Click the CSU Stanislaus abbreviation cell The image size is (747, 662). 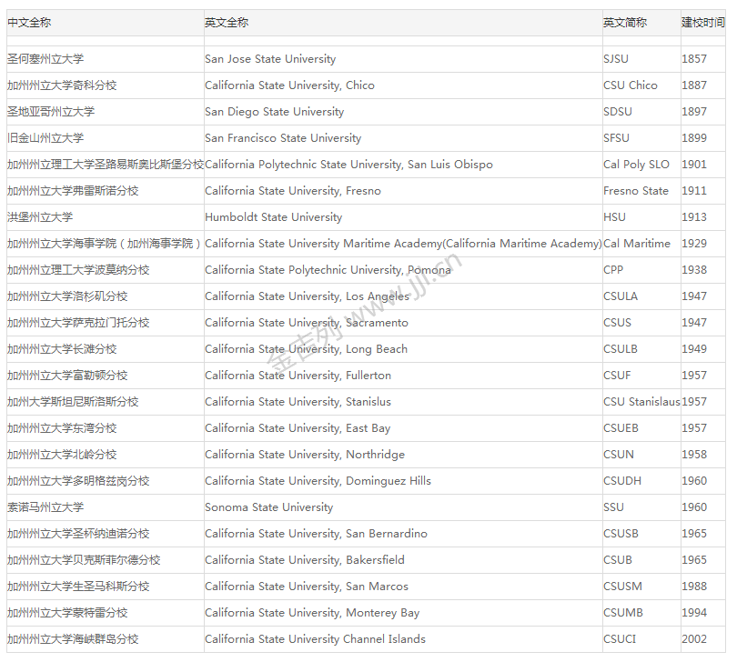641,402
